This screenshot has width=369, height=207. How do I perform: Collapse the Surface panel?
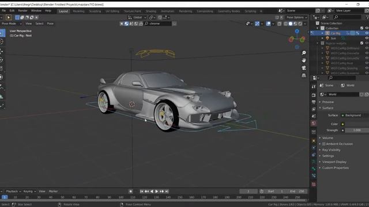327,108
